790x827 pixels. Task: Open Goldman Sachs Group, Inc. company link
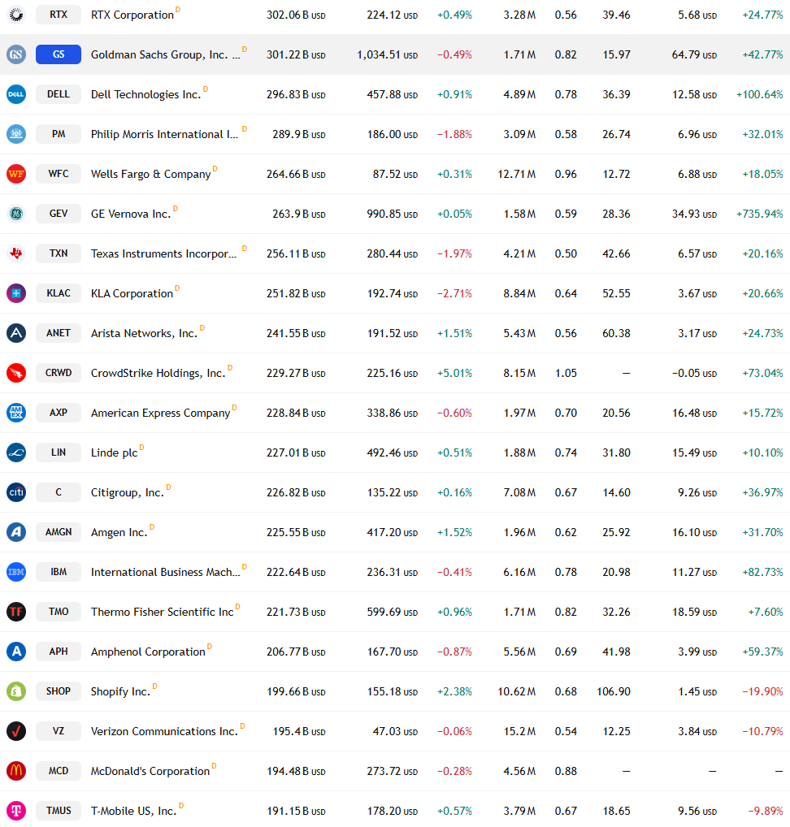click(165, 54)
